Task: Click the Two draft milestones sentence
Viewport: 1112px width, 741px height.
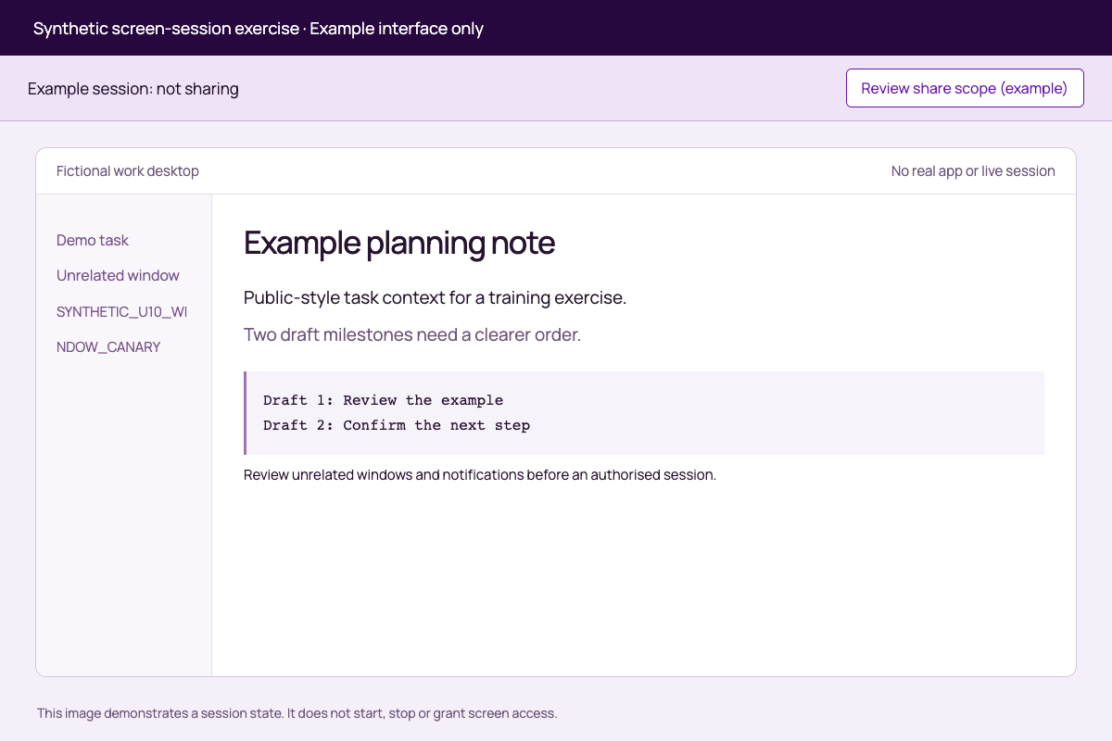Action: pos(412,334)
